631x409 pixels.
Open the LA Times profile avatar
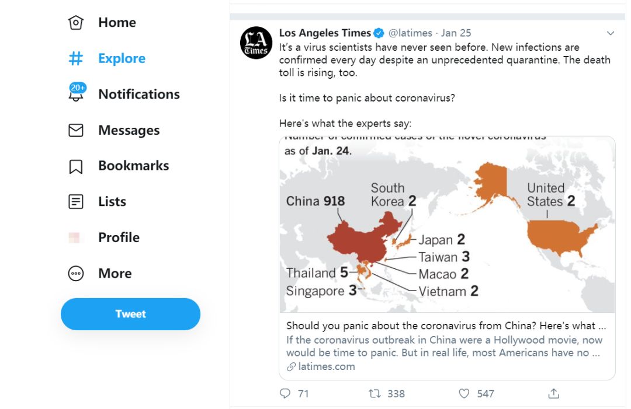[256, 43]
